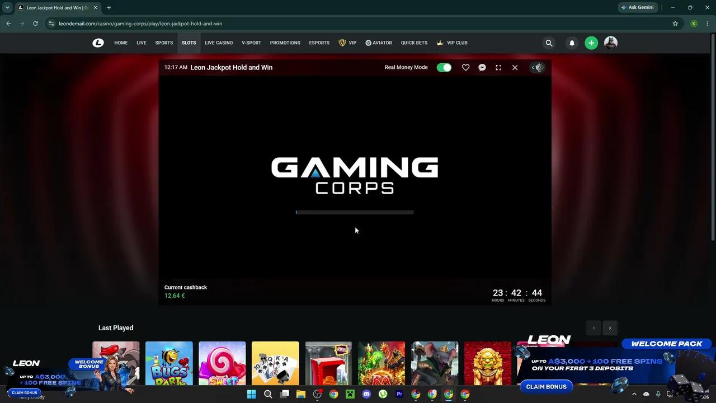Click next arrow of Last Played carousel

coord(610,328)
